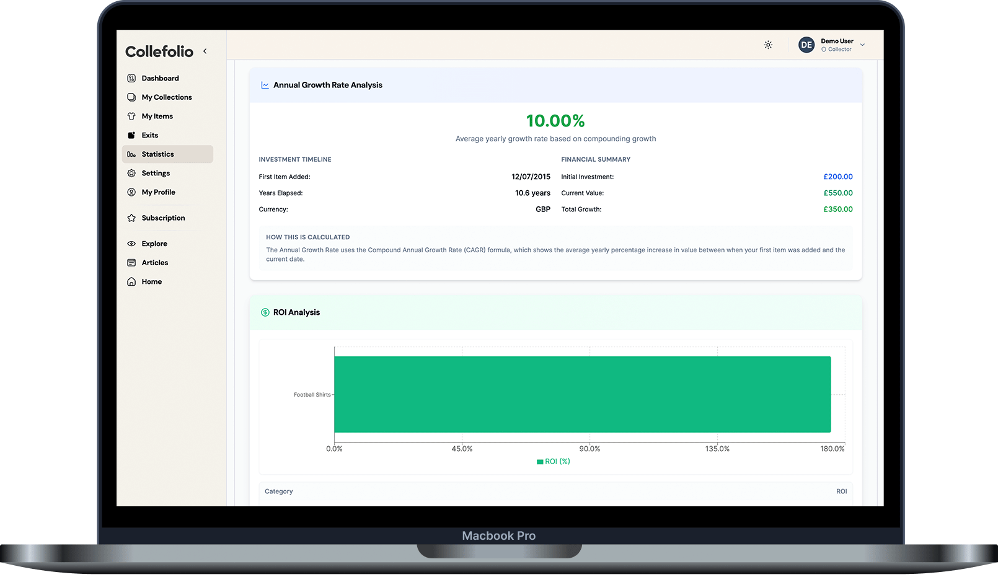Image resolution: width=998 pixels, height=585 pixels.
Task: Click the DE user avatar
Action: 806,45
